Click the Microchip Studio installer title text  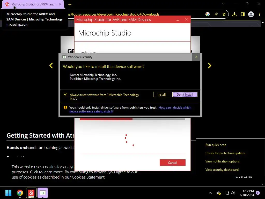(x=113, y=20)
